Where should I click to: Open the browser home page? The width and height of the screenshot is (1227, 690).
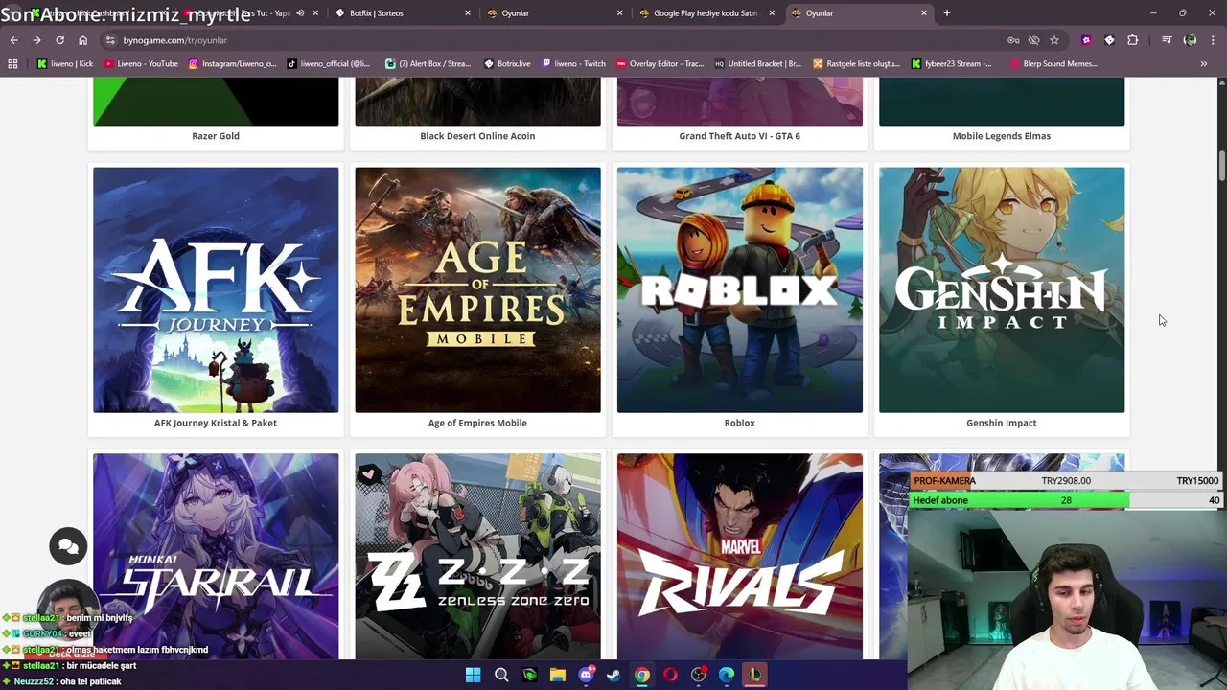(82, 40)
